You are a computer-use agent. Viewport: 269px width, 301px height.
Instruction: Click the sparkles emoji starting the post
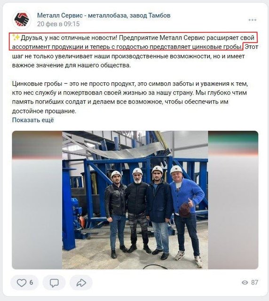pos(16,38)
